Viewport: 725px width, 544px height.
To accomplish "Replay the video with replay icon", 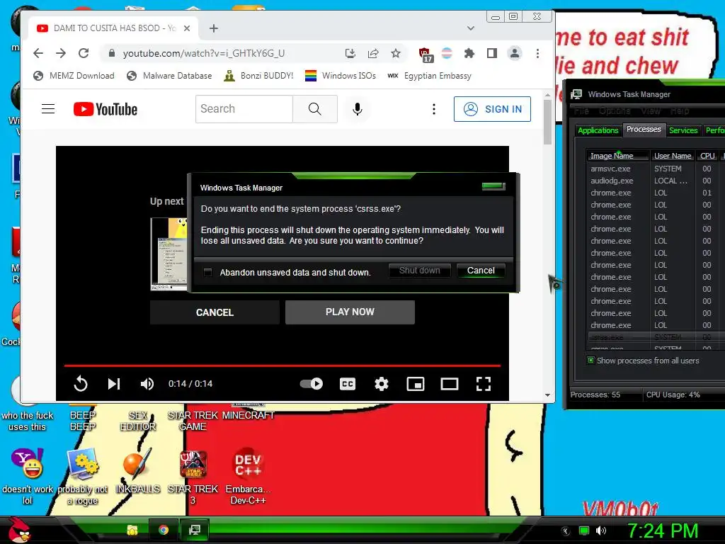I will pos(81,383).
